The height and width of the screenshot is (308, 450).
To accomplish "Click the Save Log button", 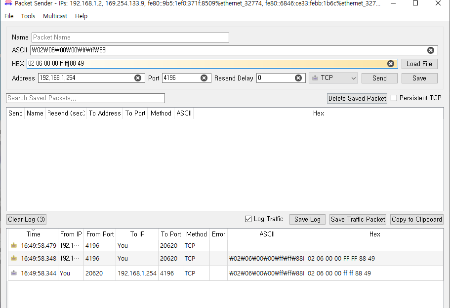I will point(307,219).
